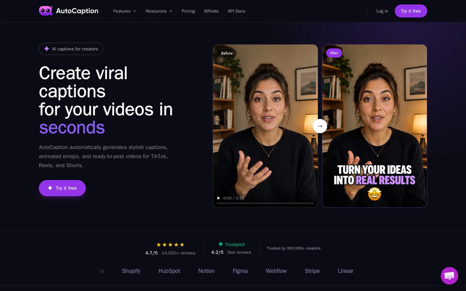Click the AutoCaption brand name

coord(77,11)
